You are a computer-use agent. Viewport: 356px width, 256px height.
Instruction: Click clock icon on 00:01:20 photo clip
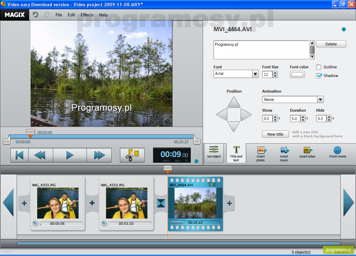(104, 223)
